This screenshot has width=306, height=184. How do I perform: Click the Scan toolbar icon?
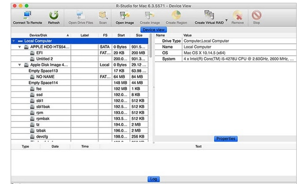[103, 15]
